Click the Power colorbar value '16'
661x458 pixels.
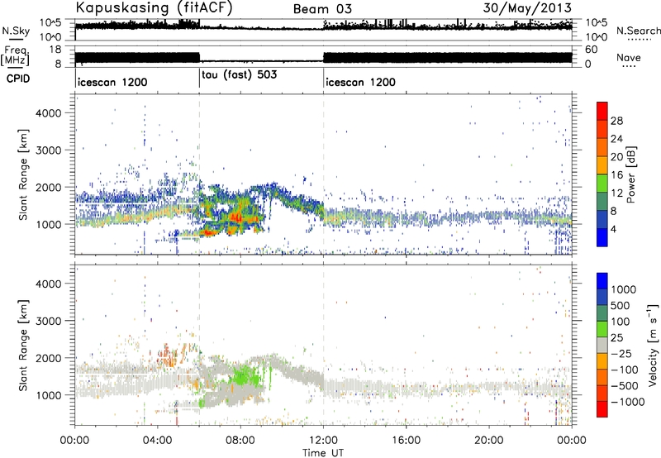click(616, 175)
